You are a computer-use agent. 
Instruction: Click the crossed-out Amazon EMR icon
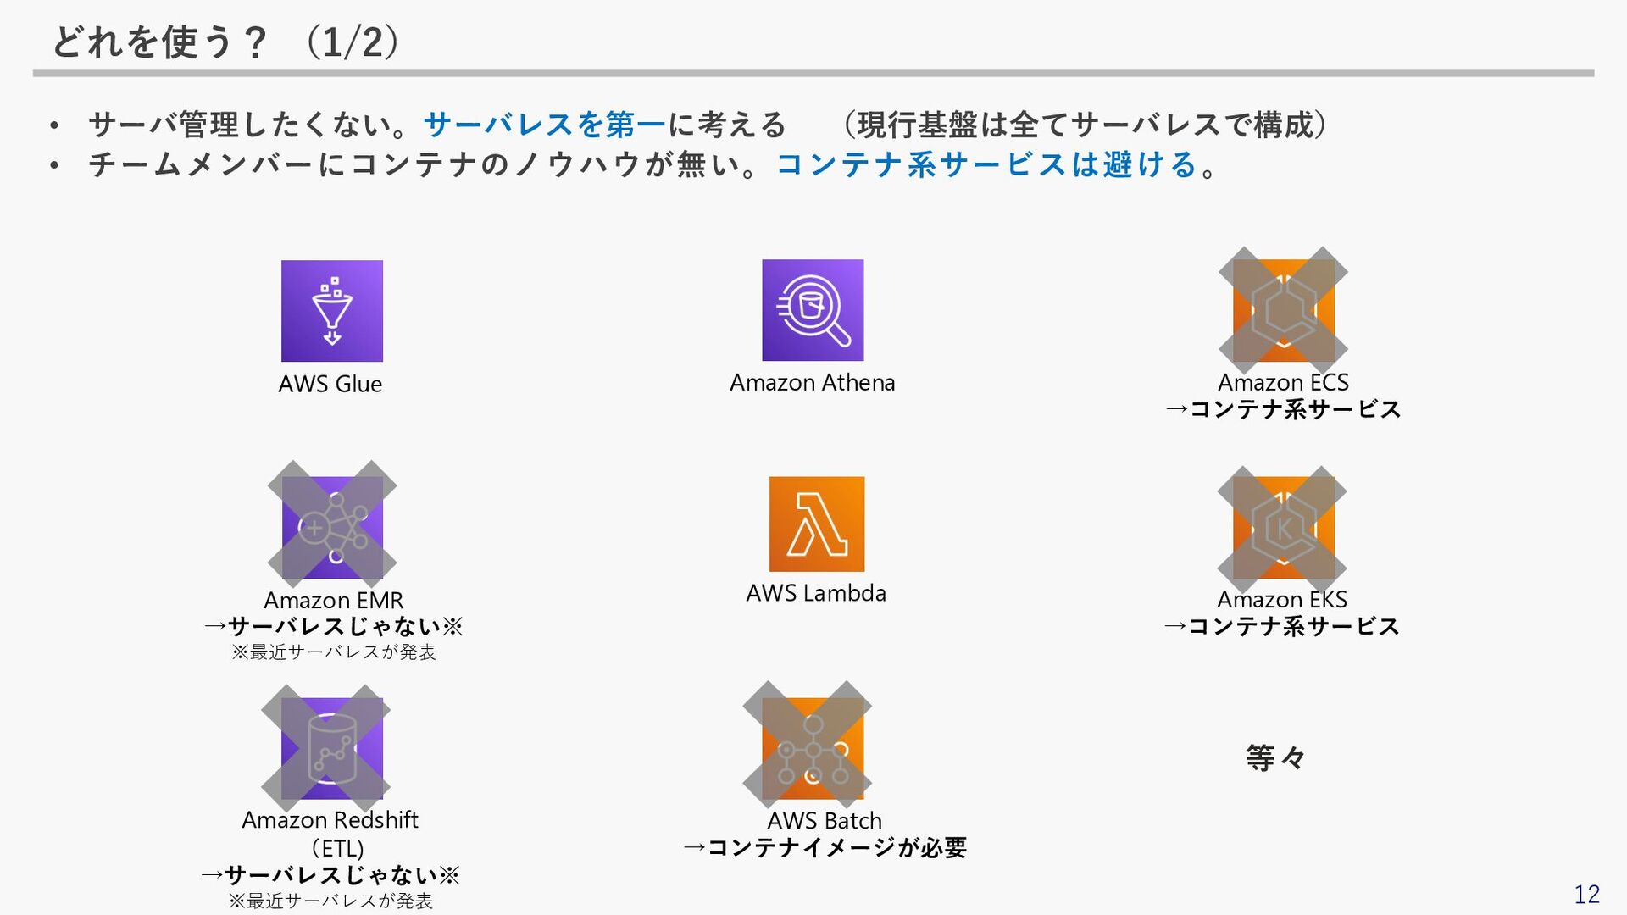332,524
